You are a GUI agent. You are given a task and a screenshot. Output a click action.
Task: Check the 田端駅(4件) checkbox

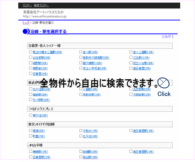click(x=81, y=151)
